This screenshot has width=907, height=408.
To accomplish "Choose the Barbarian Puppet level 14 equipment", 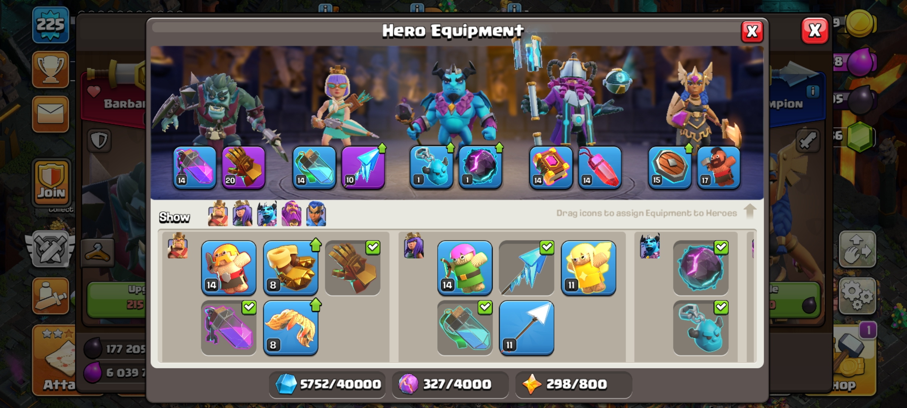I will point(229,267).
